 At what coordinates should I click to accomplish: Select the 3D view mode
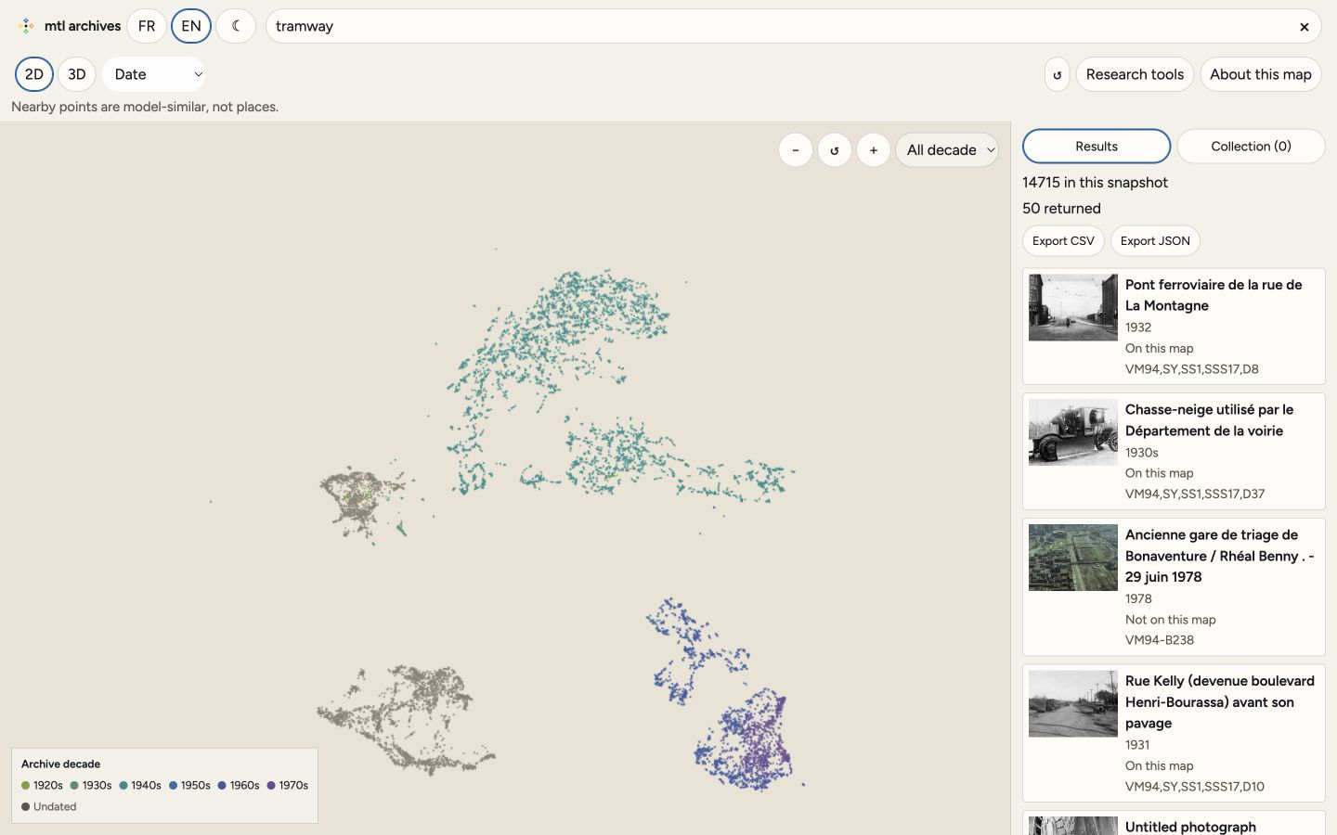click(77, 74)
